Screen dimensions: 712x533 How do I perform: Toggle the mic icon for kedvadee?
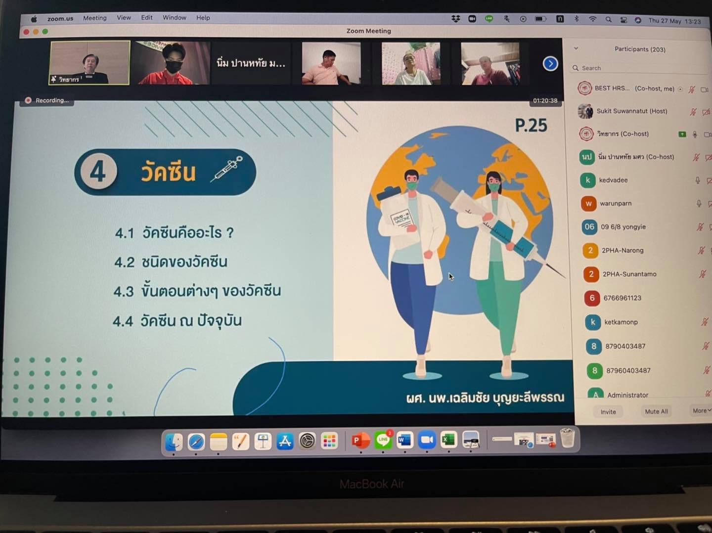point(697,180)
